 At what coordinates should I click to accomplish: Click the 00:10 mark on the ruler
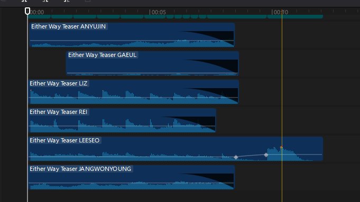click(x=280, y=12)
